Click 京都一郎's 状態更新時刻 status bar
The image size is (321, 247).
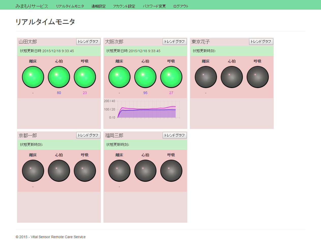59,145
